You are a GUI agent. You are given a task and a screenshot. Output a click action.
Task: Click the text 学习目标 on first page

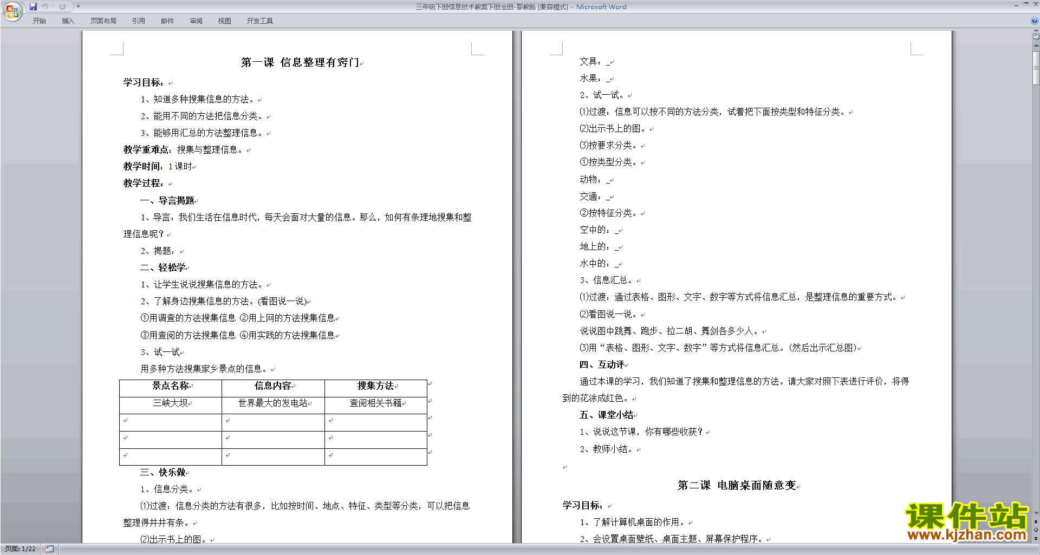click(x=143, y=82)
